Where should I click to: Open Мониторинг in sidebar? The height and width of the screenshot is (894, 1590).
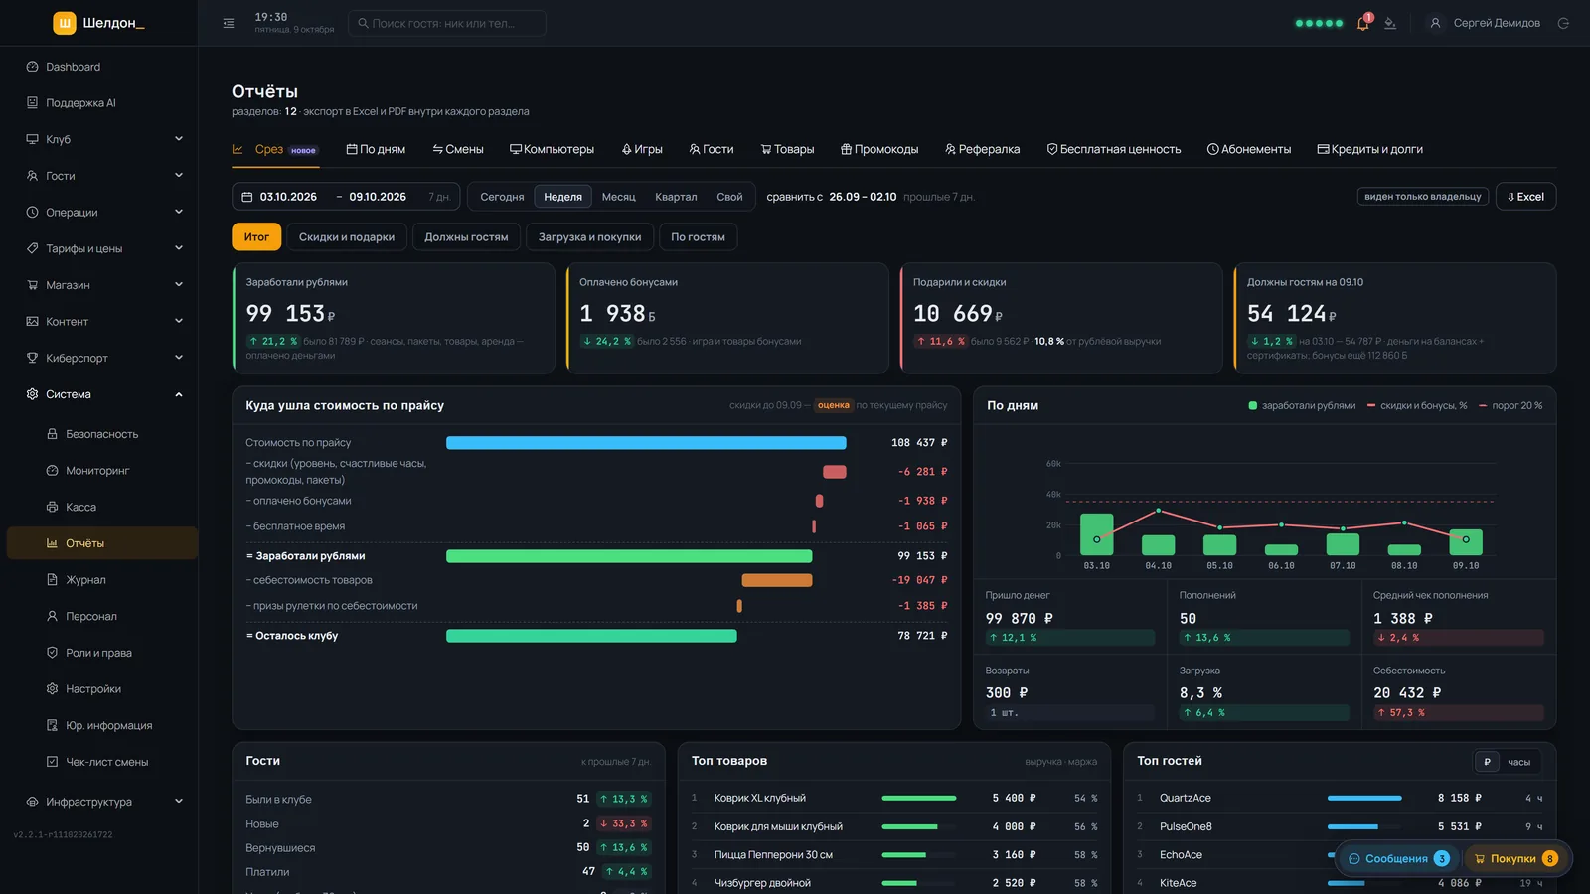pos(99,471)
